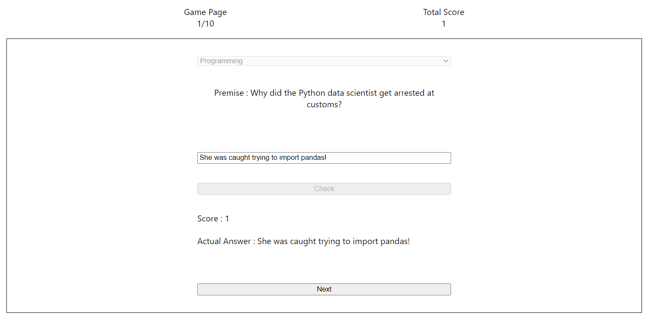Click the Premise question text

(x=324, y=98)
